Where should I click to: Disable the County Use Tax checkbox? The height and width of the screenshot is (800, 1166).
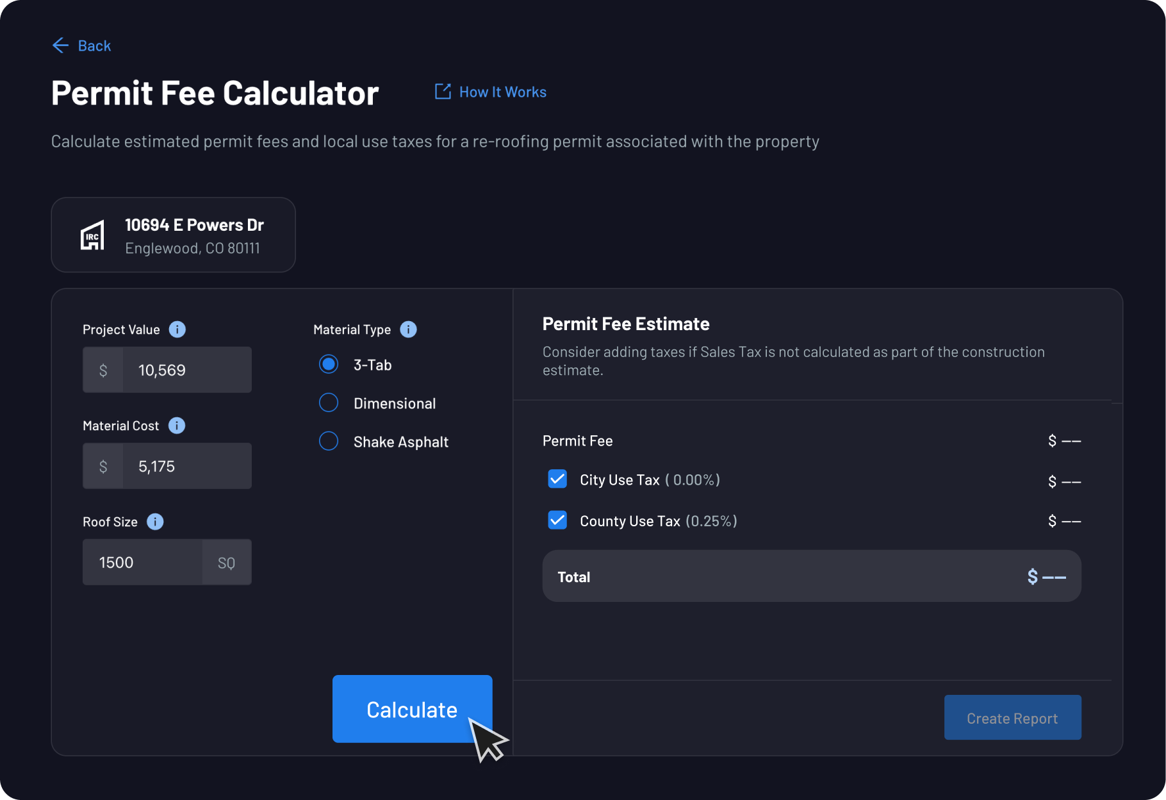point(557,521)
